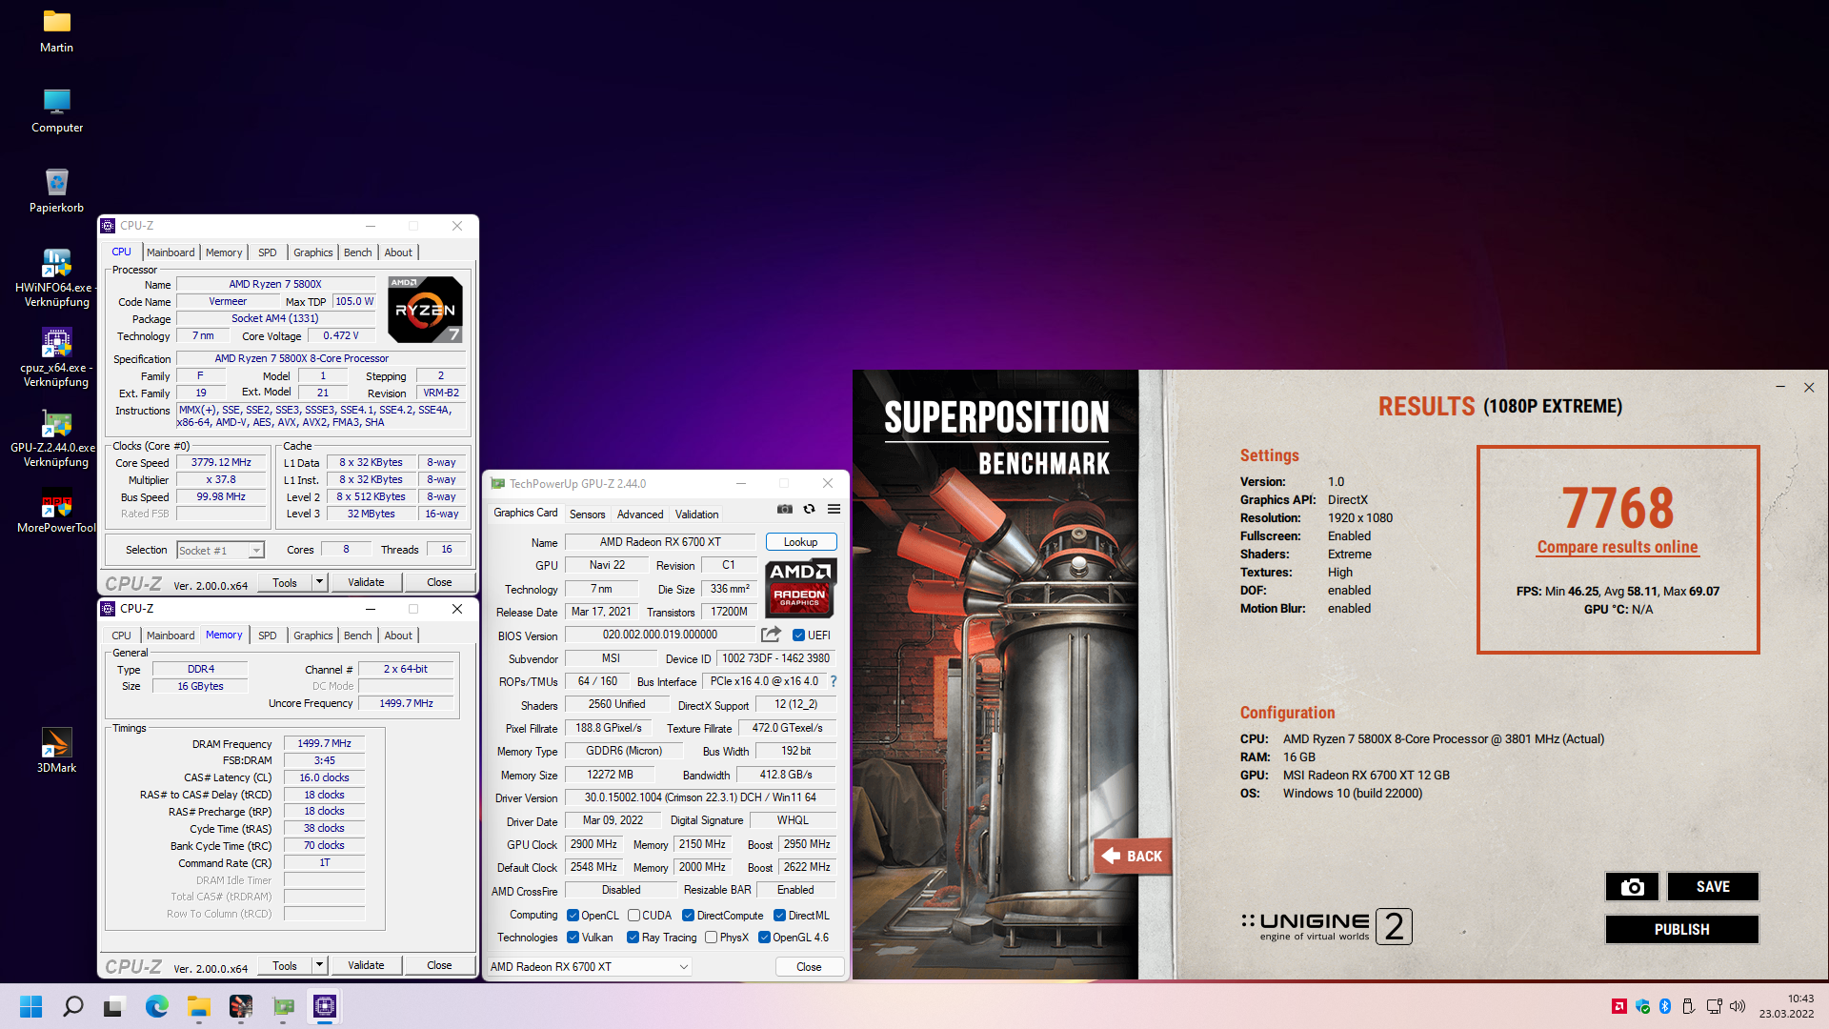Expand Tools dropdown arrow in lower CPU-Z
The image size is (1829, 1029).
(x=319, y=965)
